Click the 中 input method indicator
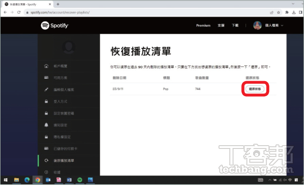The width and height of the screenshot is (304, 185). (x=290, y=180)
